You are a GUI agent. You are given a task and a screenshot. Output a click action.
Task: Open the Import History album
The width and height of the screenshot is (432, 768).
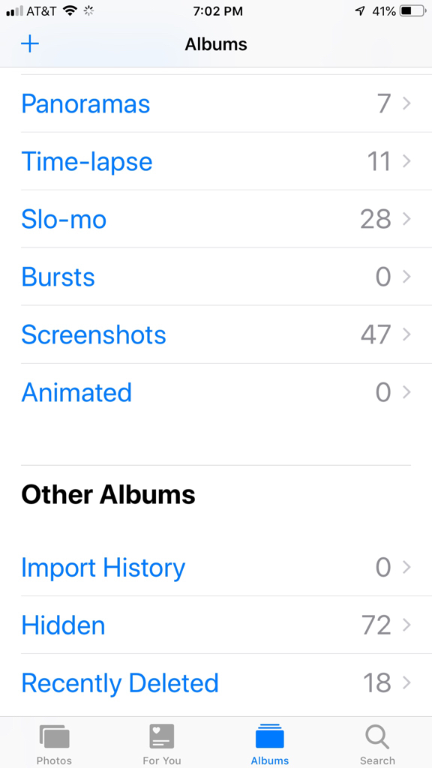pos(216,567)
